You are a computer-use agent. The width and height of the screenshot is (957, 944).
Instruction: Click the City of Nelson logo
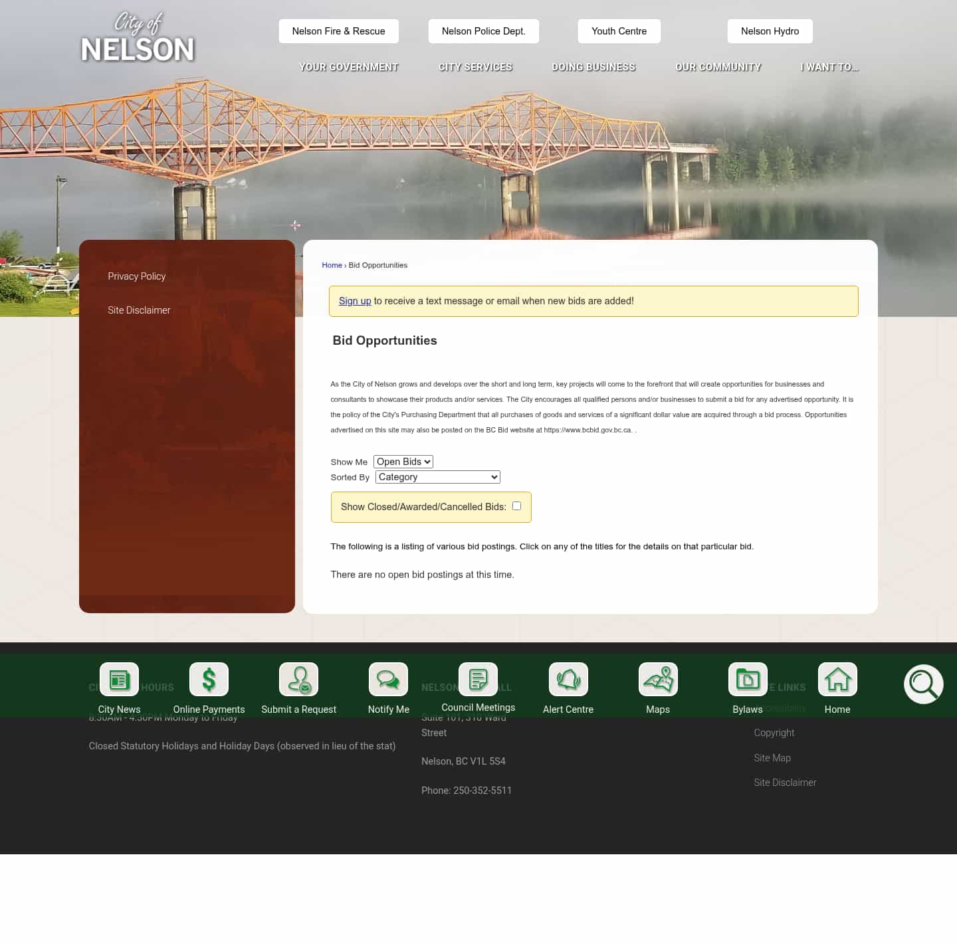[x=138, y=39]
